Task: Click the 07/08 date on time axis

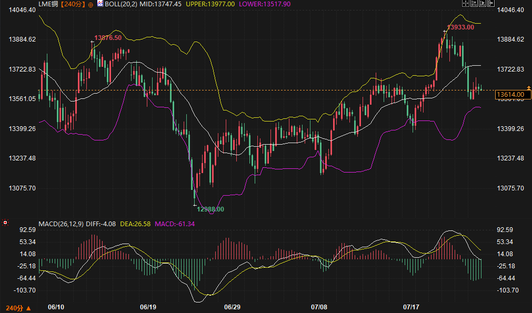Action: [319, 307]
